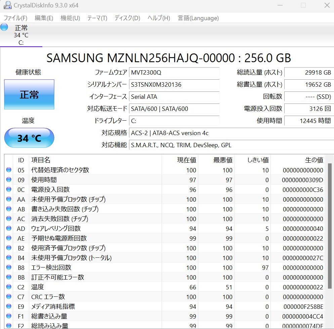Click status dot for row F1 総書き込み量
Screen dimensions: 334x329
point(9,316)
